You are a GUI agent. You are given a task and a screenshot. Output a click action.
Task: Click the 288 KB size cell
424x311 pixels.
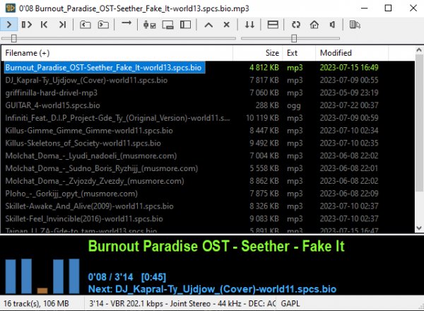click(267, 105)
